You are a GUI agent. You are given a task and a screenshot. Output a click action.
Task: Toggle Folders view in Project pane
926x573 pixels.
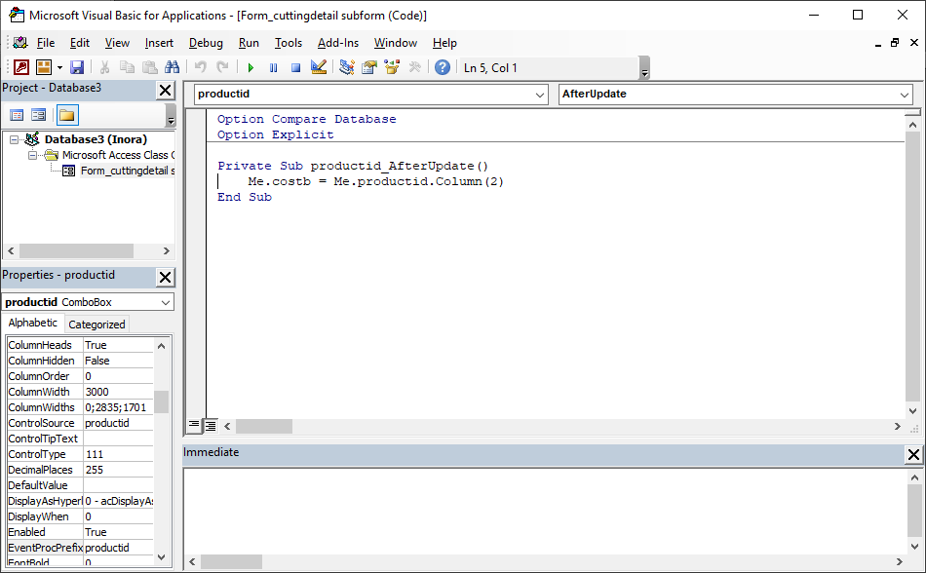coord(66,115)
